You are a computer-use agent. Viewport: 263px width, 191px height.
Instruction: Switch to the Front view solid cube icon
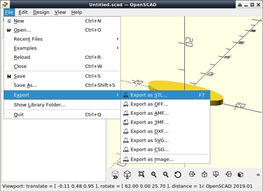(x=240, y=175)
